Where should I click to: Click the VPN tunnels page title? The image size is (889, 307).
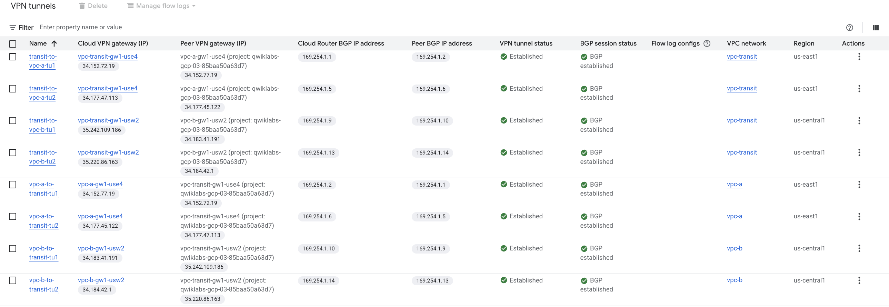[x=33, y=6]
